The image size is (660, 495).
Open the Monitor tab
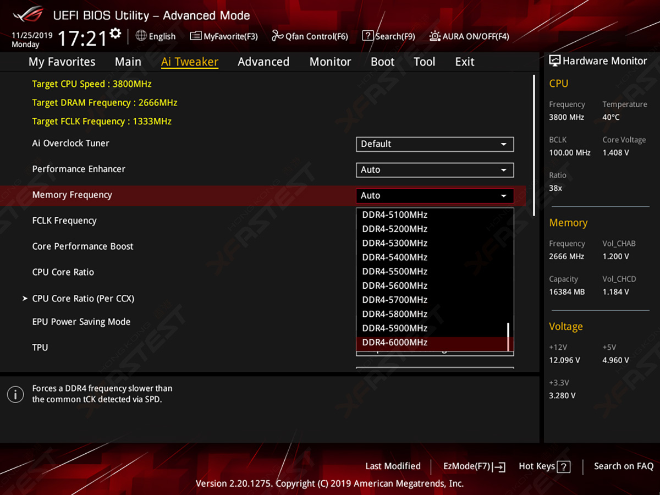tap(330, 62)
